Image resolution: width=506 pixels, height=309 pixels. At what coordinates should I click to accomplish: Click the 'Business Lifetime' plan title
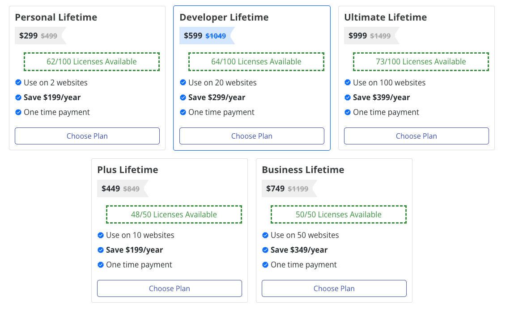303,170
